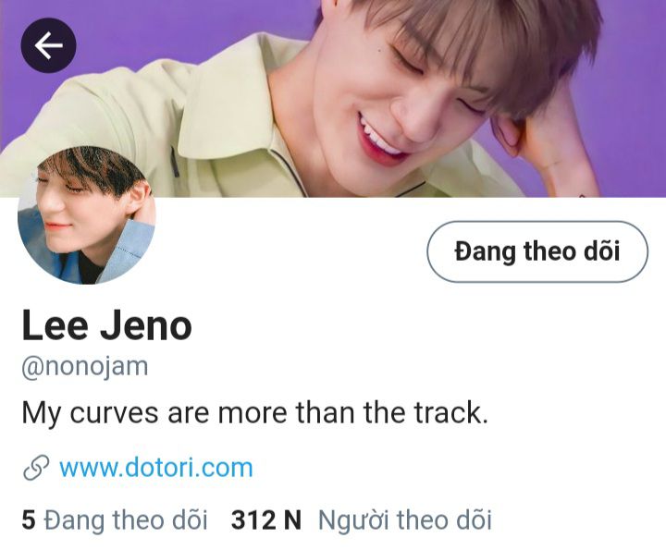The height and width of the screenshot is (550, 666).
Task: Click the chain link icon beside the website
Action: point(36,468)
